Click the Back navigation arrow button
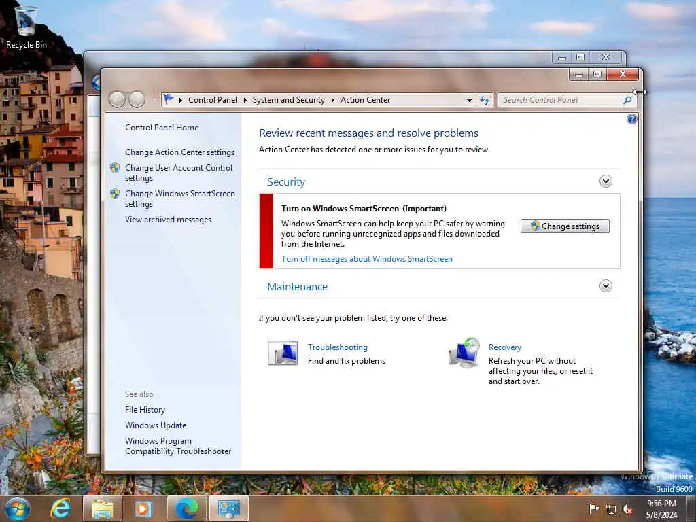 [x=117, y=99]
